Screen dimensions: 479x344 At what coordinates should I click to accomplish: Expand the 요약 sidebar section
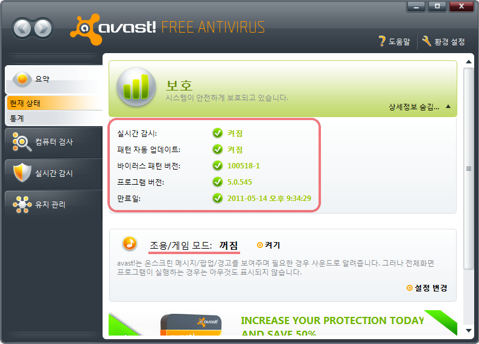pyautogui.click(x=54, y=79)
